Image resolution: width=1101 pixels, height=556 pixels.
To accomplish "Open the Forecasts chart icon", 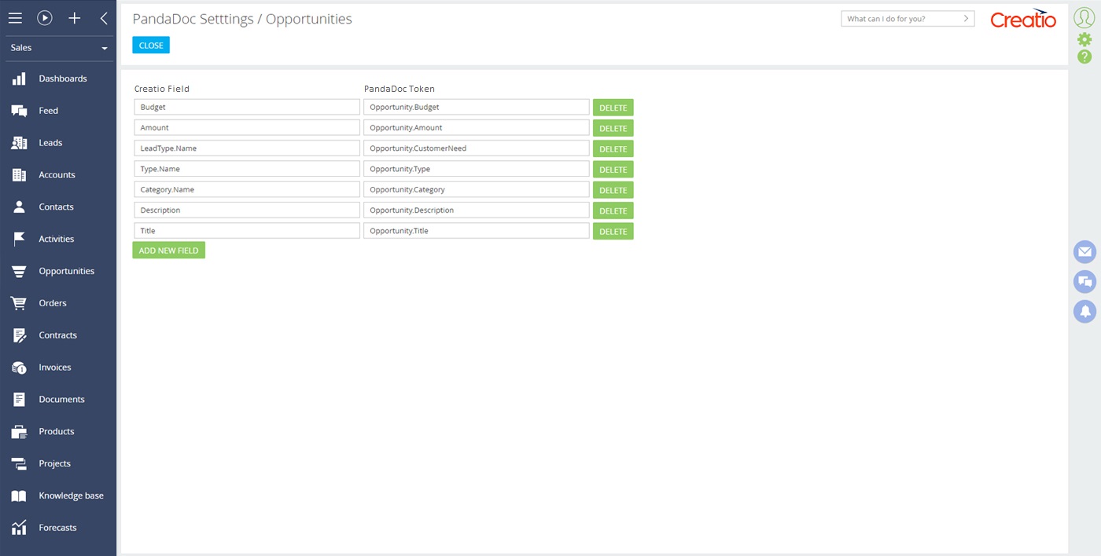I will pyautogui.click(x=19, y=528).
